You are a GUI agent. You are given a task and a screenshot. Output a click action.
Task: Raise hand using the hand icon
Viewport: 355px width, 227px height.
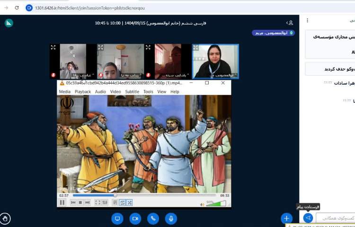point(6,218)
